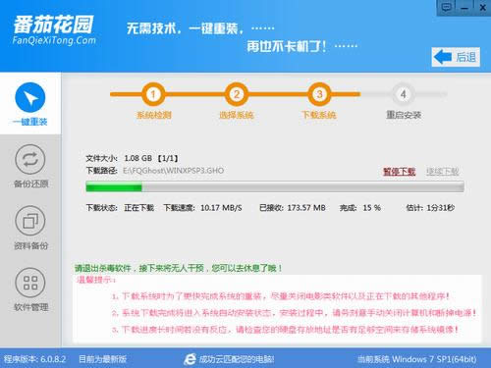Click tip 2 about not cutting power

(294, 313)
